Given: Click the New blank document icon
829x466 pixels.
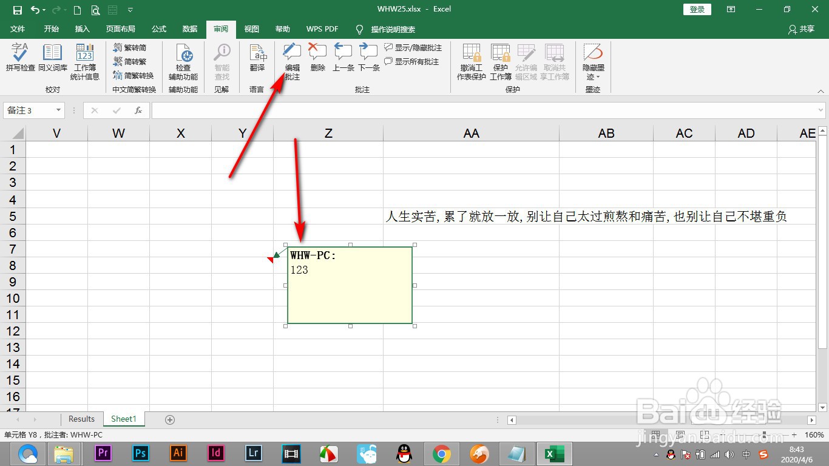Looking at the screenshot, I should (77, 10).
